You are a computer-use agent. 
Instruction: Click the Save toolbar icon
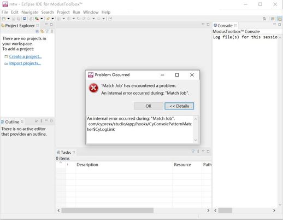point(14,19)
